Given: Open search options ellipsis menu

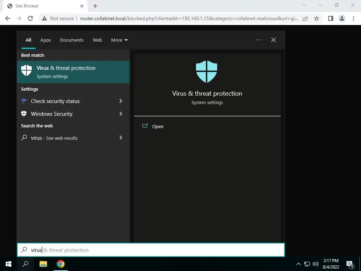Looking at the screenshot, I should click(x=259, y=40).
